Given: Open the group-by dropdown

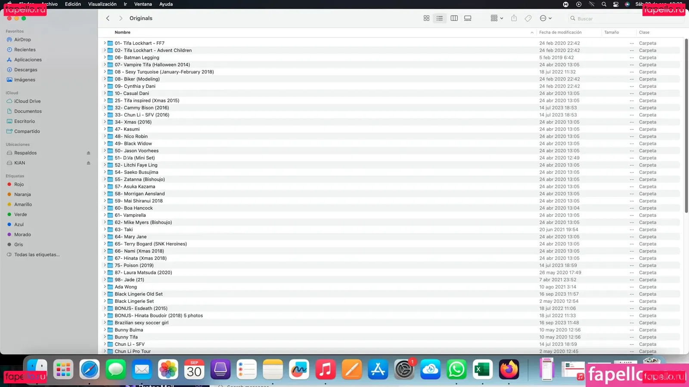Looking at the screenshot, I should click(x=497, y=18).
